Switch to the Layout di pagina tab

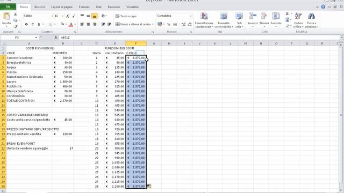(x=62, y=7)
